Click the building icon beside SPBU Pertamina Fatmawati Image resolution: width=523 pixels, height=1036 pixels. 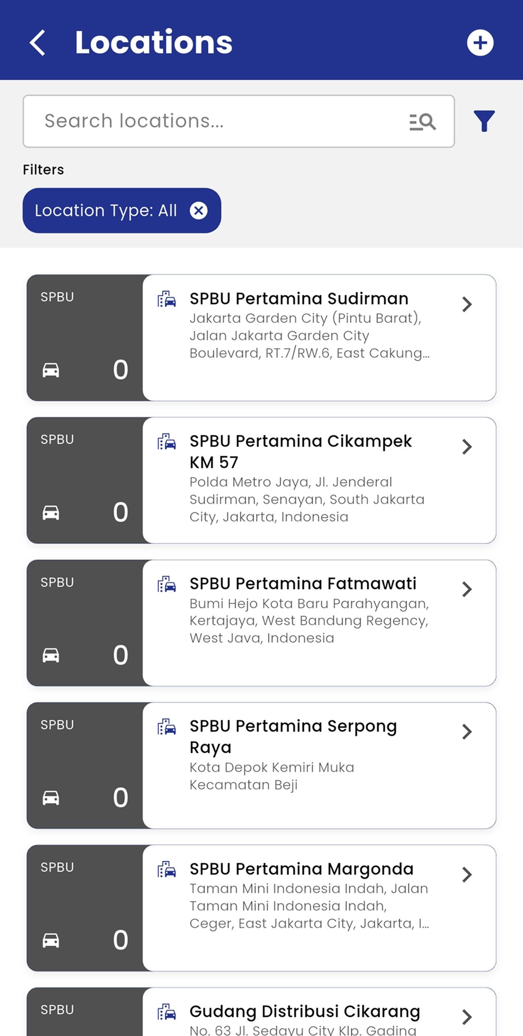click(167, 584)
